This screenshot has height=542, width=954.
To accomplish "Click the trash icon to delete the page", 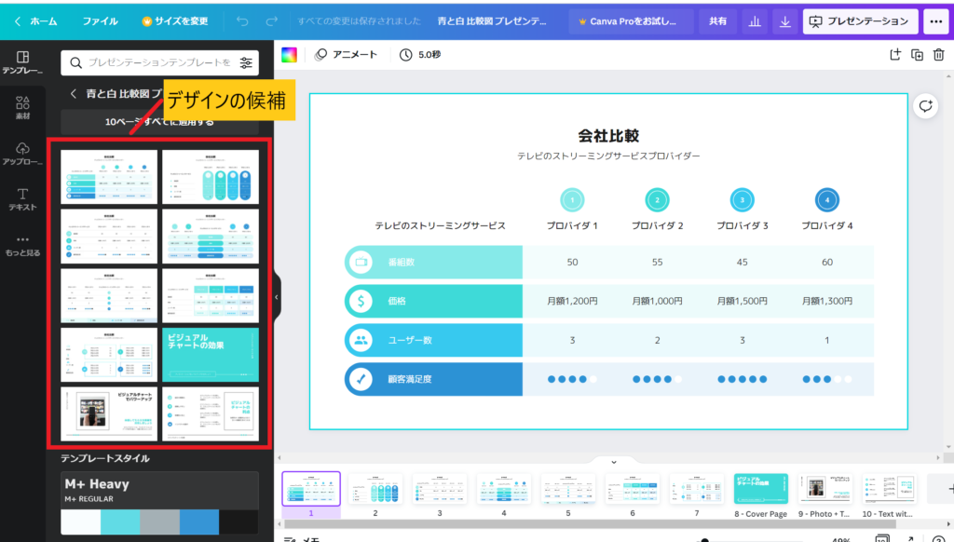I will click(938, 55).
